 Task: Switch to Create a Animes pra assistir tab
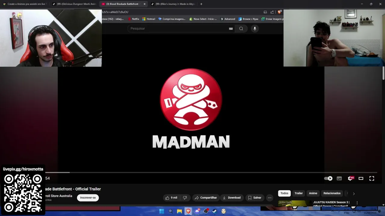[x=25, y=4]
